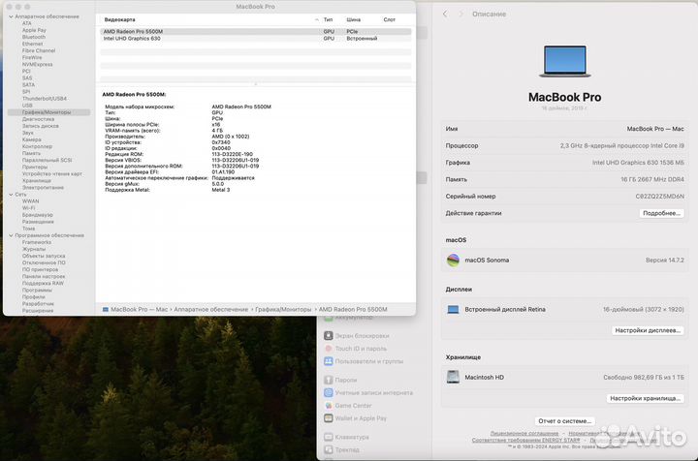Sort table by the Шина column
Viewport: 698px width, 461px height.
tap(354, 20)
